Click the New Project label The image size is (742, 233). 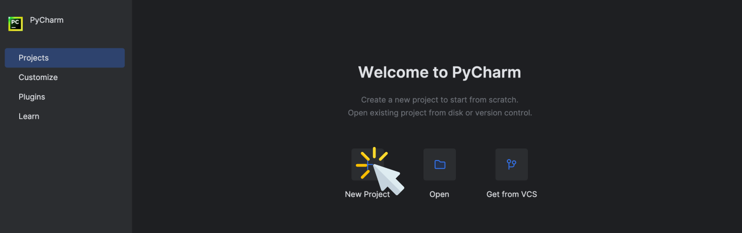[x=367, y=194]
